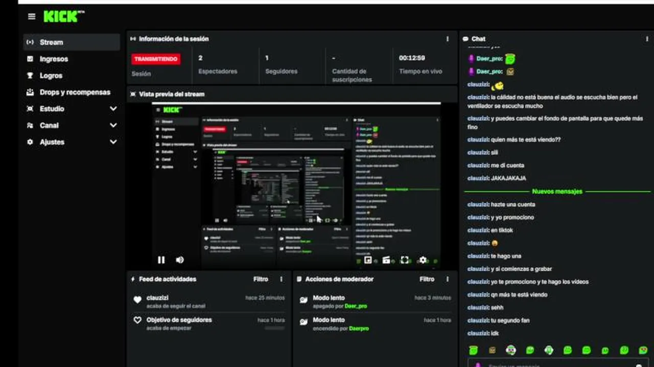
Task: Select the clauzizi follower entry in the activity feed
Action: (208, 301)
